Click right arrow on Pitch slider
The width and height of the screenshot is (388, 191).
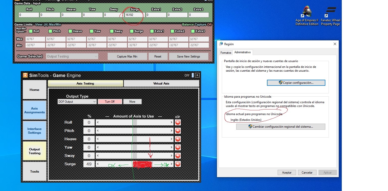[172, 131]
